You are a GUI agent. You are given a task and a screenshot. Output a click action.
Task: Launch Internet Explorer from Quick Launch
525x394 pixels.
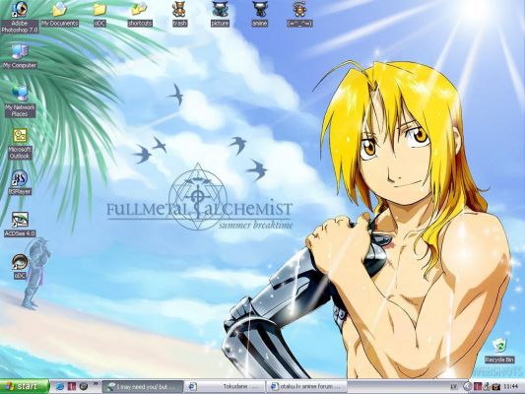60,386
